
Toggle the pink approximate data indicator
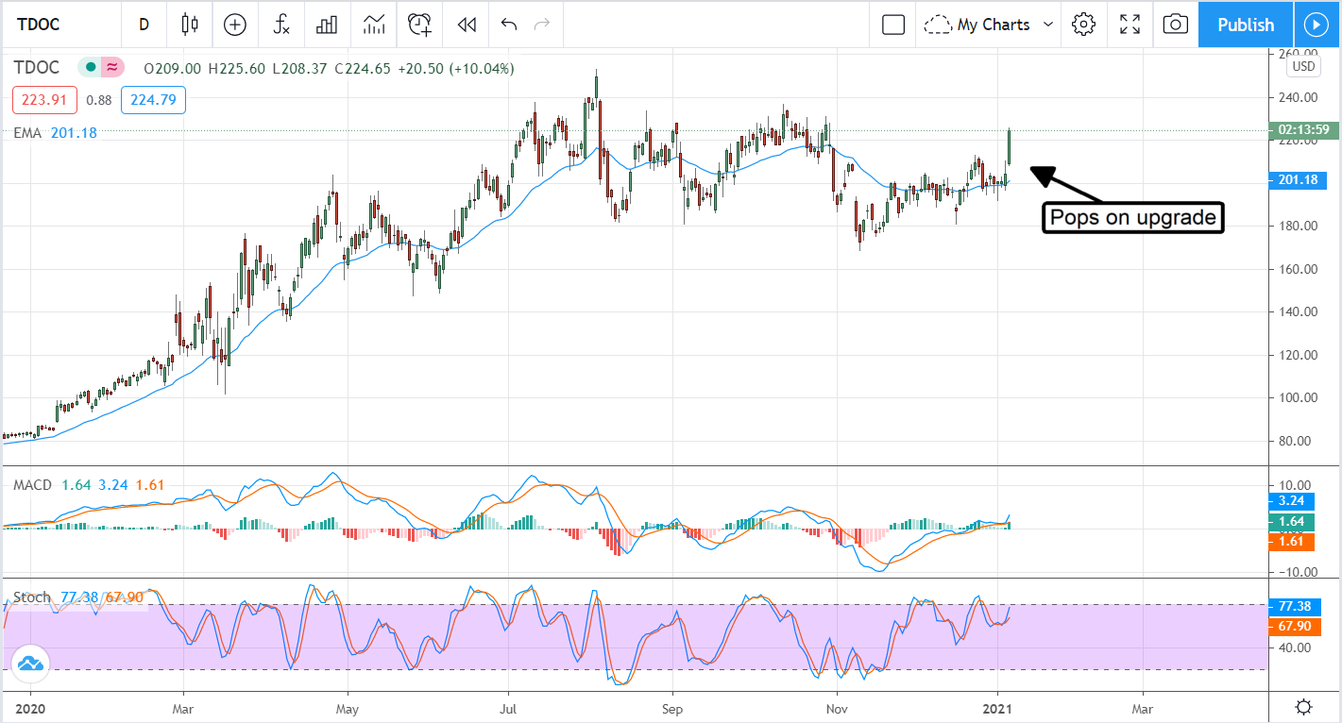point(112,67)
